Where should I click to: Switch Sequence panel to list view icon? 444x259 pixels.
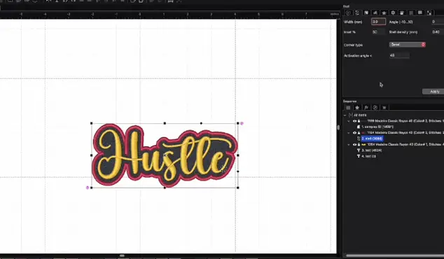348,108
